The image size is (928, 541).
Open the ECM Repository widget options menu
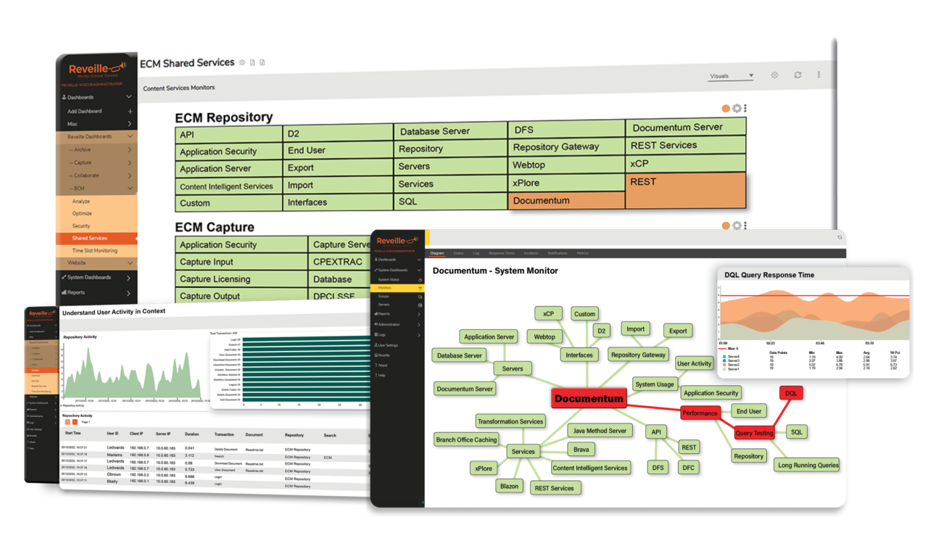745,108
